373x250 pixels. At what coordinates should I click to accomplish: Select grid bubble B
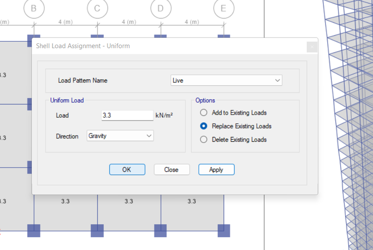34,8
